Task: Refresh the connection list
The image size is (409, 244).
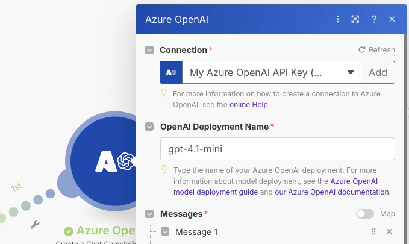Action: (x=376, y=50)
